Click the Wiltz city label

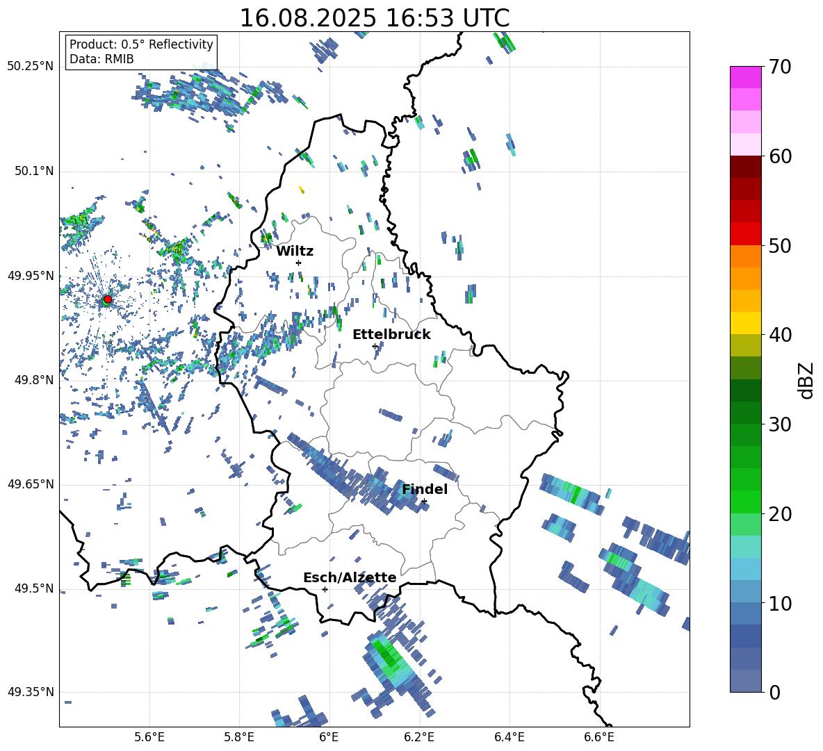pyautogui.click(x=295, y=251)
